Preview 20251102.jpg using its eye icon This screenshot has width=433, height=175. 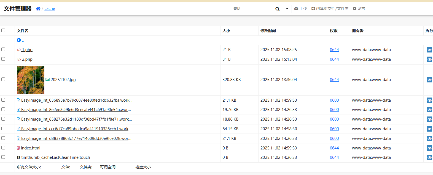pos(429,80)
